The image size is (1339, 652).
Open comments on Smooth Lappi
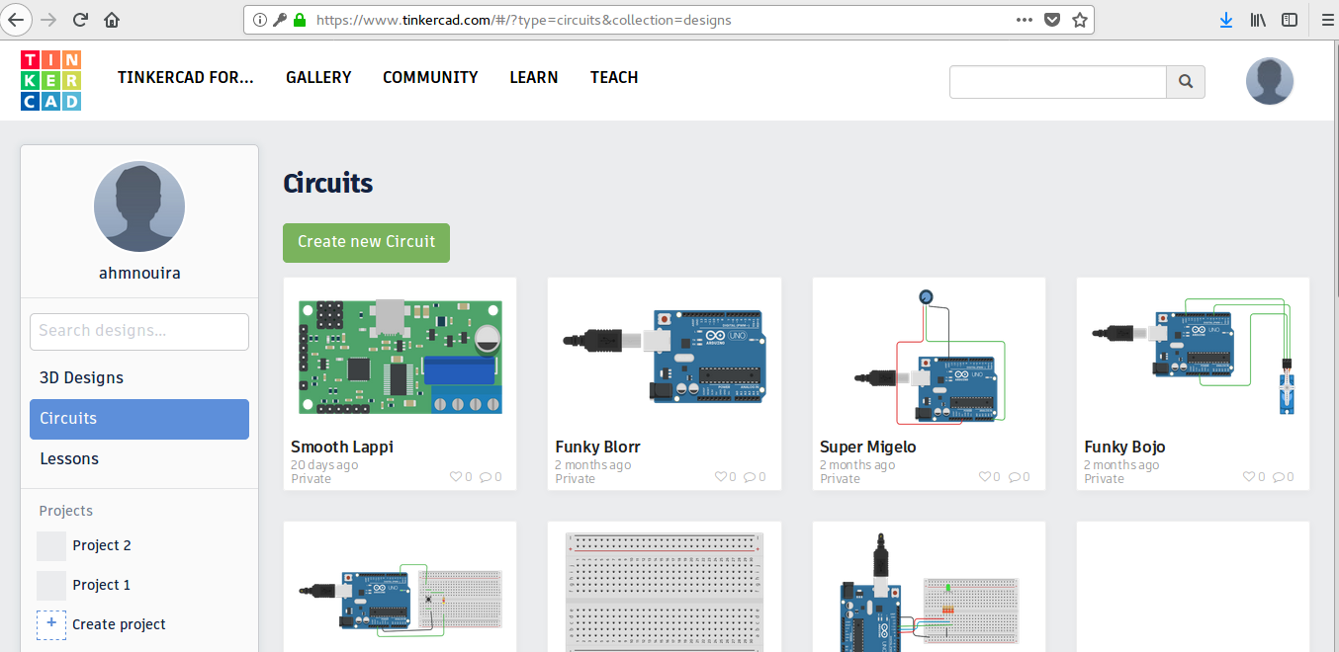[x=486, y=477]
